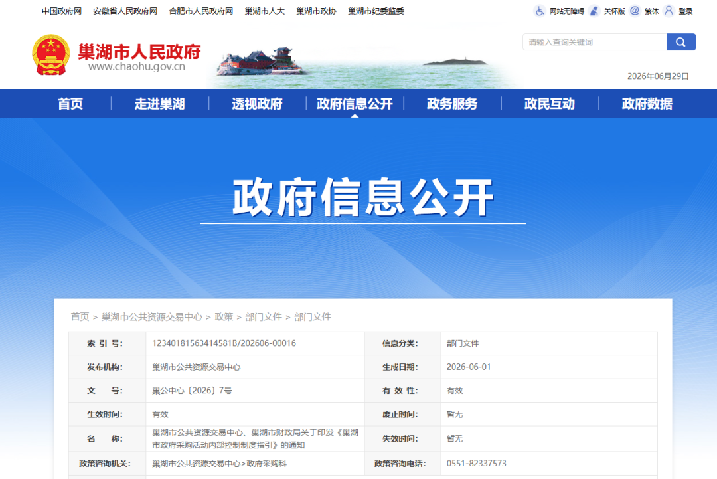Focus the keyword search input field
This screenshot has height=479, width=717.
coord(594,42)
